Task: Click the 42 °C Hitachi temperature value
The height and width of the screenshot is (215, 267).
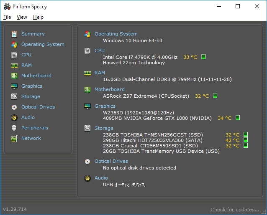Action: (x=232, y=140)
